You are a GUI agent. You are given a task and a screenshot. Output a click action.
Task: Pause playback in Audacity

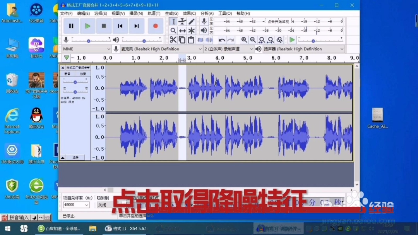71,26
